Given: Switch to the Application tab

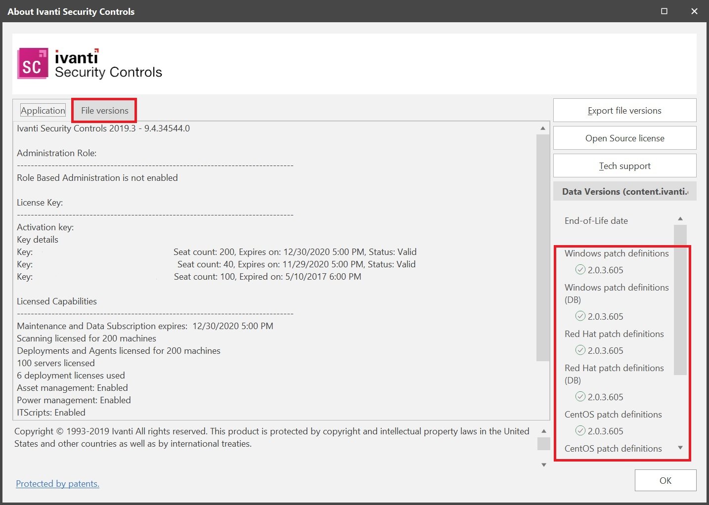Looking at the screenshot, I should 43,110.
